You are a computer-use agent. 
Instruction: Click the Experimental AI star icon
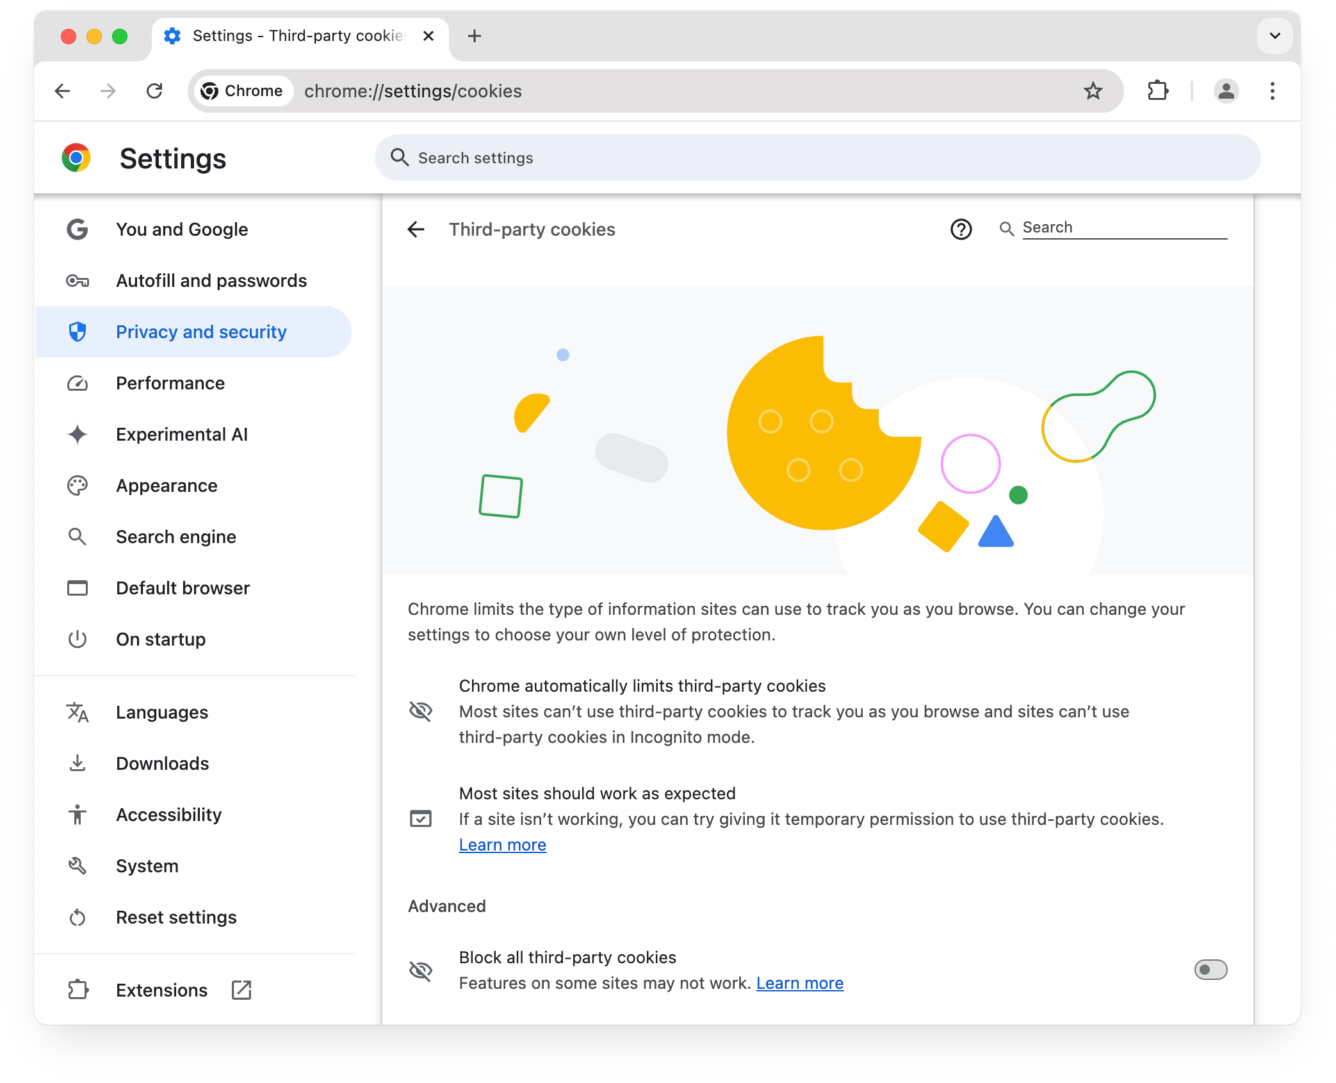(x=79, y=434)
